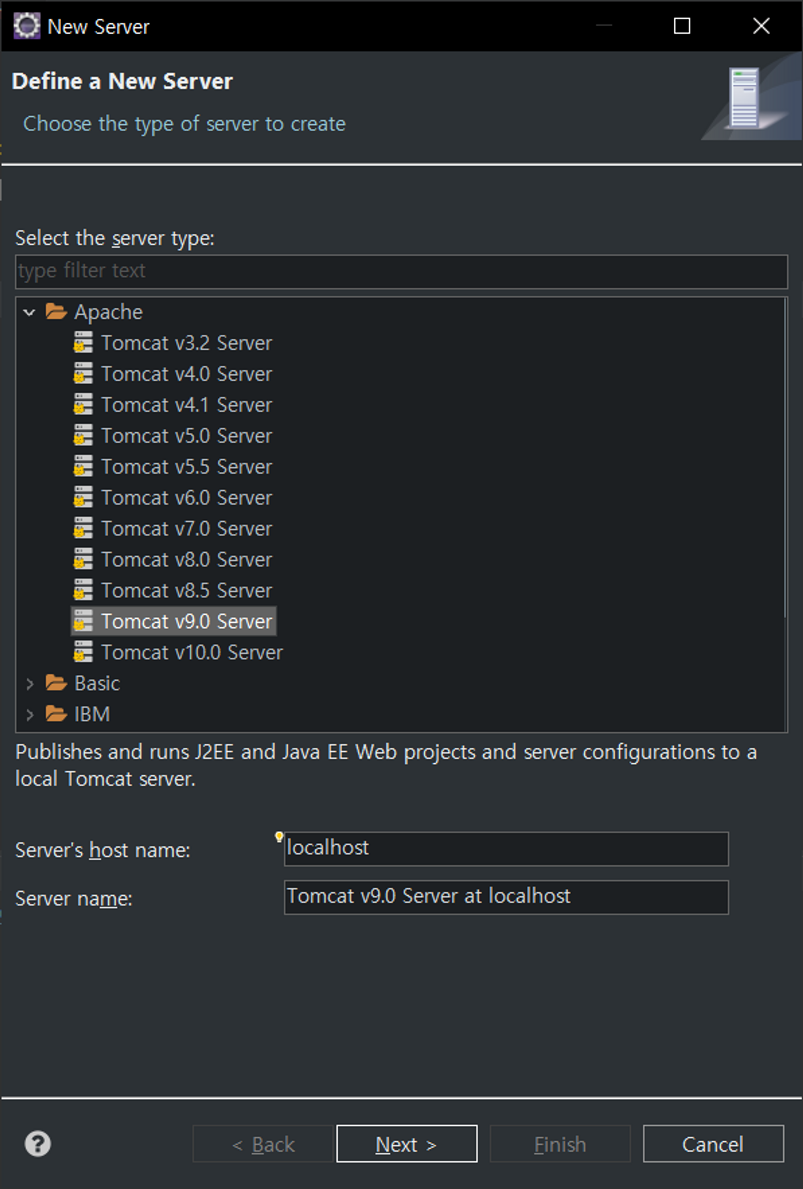Cancel the New Server dialog
Screen dimensions: 803x1189
(713, 1144)
